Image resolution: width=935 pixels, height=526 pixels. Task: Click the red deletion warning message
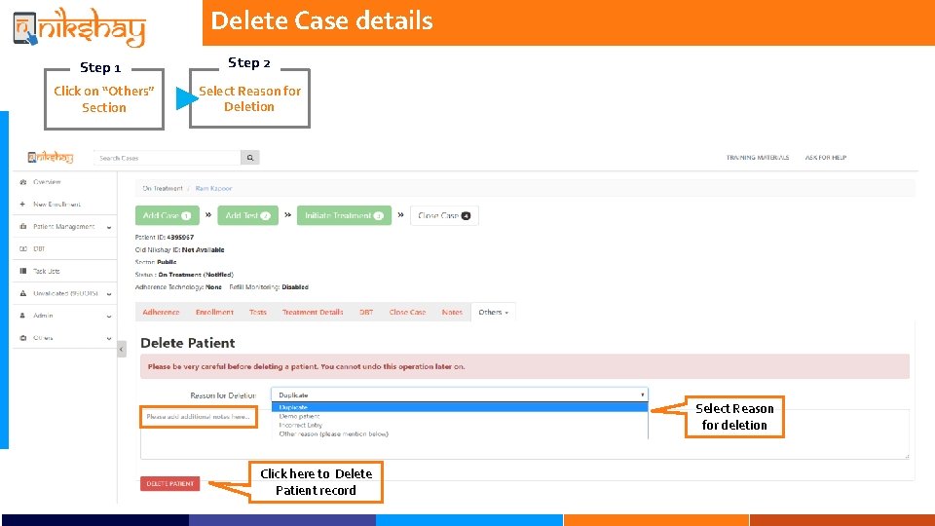click(x=525, y=367)
